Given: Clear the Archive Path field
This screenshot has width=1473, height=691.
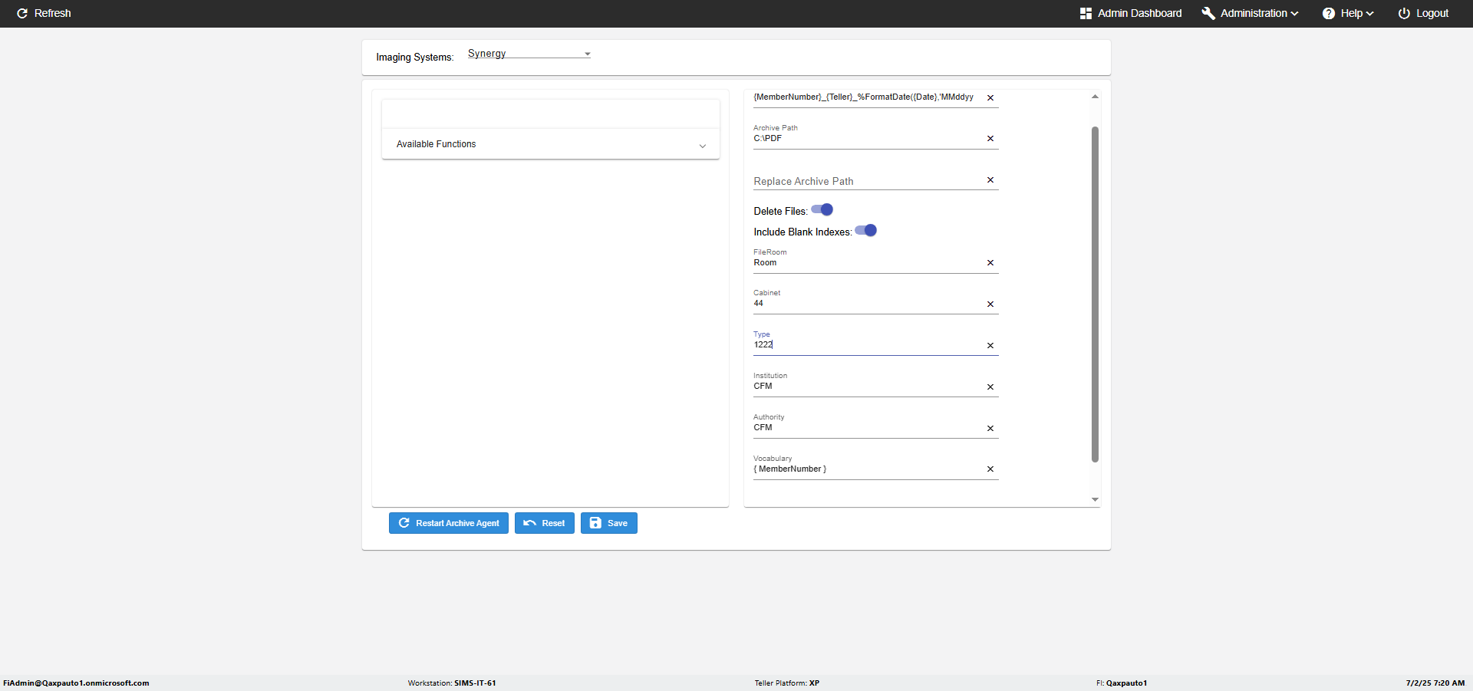Looking at the screenshot, I should click(x=990, y=139).
